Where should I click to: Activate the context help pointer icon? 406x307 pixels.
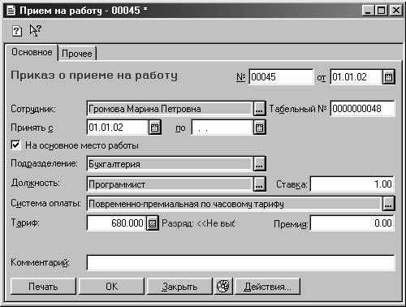35,30
